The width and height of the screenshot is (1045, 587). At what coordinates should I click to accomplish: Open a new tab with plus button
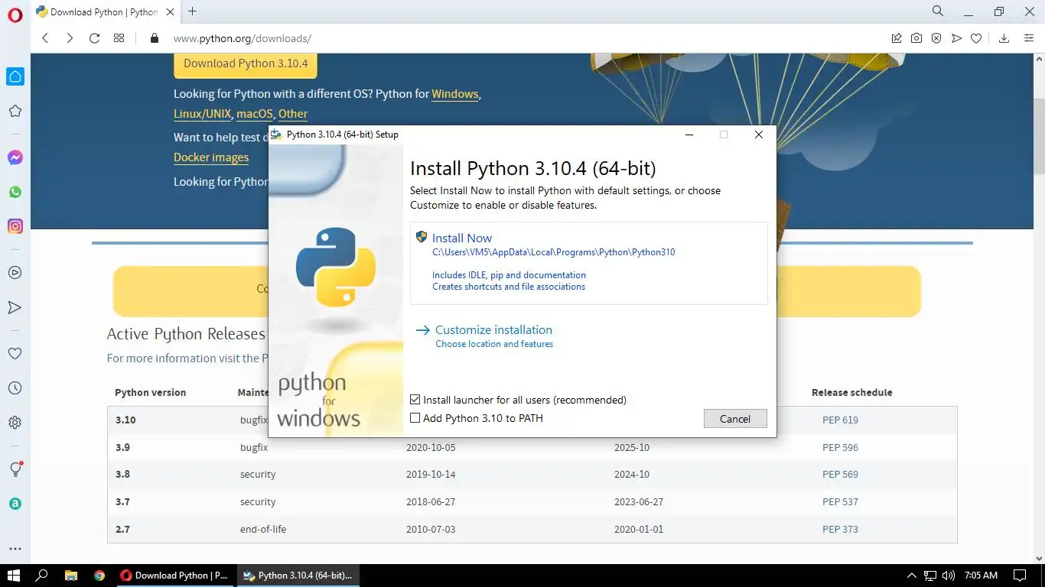coord(193,11)
